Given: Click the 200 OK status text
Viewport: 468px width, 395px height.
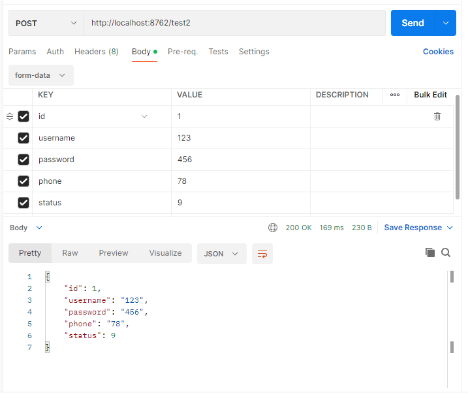Looking at the screenshot, I should [298, 228].
